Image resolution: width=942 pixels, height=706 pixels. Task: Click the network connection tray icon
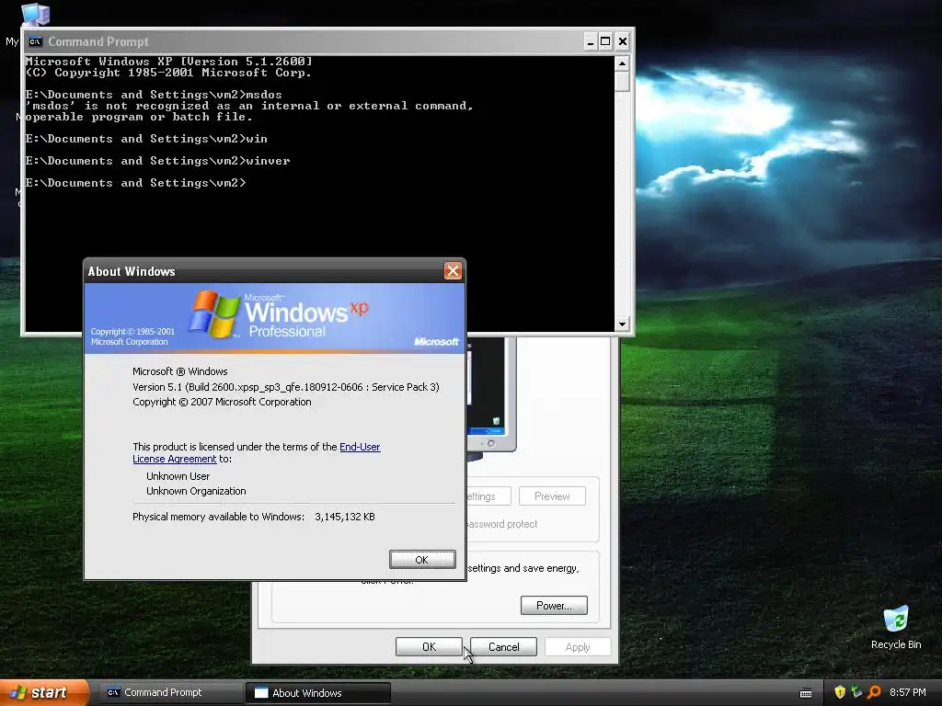[x=856, y=692]
